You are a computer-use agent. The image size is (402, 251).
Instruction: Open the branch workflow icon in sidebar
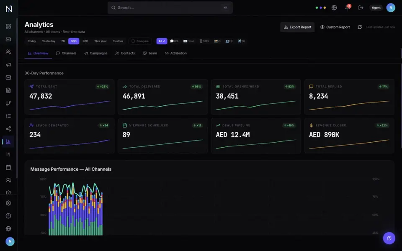8,103
